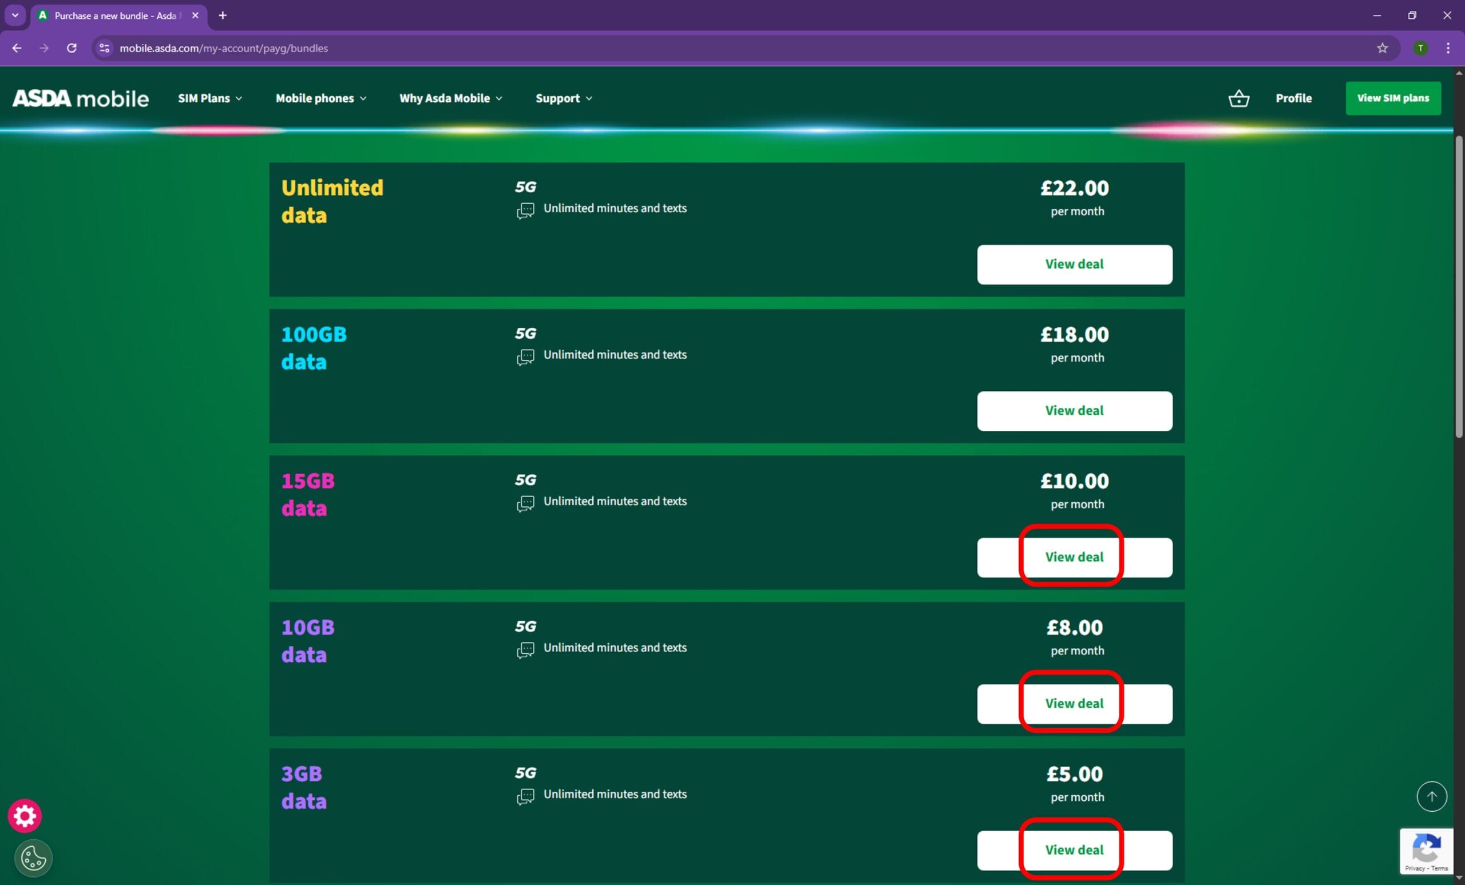Open the Chrome three-dot menu
The image size is (1465, 885).
(1448, 48)
